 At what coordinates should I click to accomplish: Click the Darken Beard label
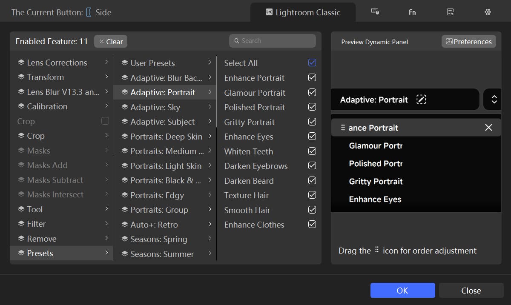coord(249,181)
